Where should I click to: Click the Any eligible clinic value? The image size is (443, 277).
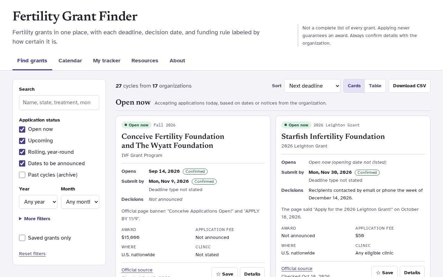click(x=374, y=253)
